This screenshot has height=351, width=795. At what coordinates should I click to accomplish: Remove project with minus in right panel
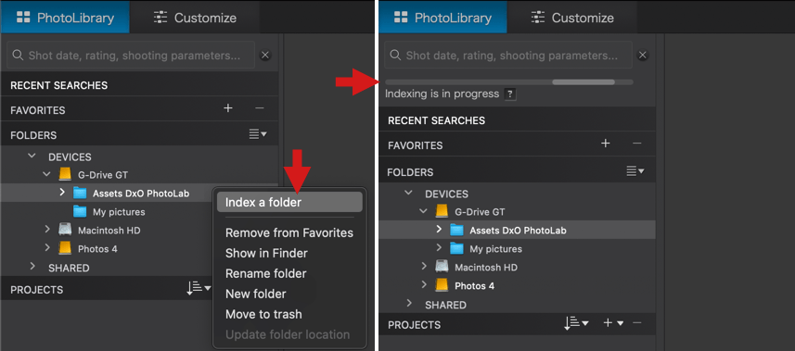point(636,322)
